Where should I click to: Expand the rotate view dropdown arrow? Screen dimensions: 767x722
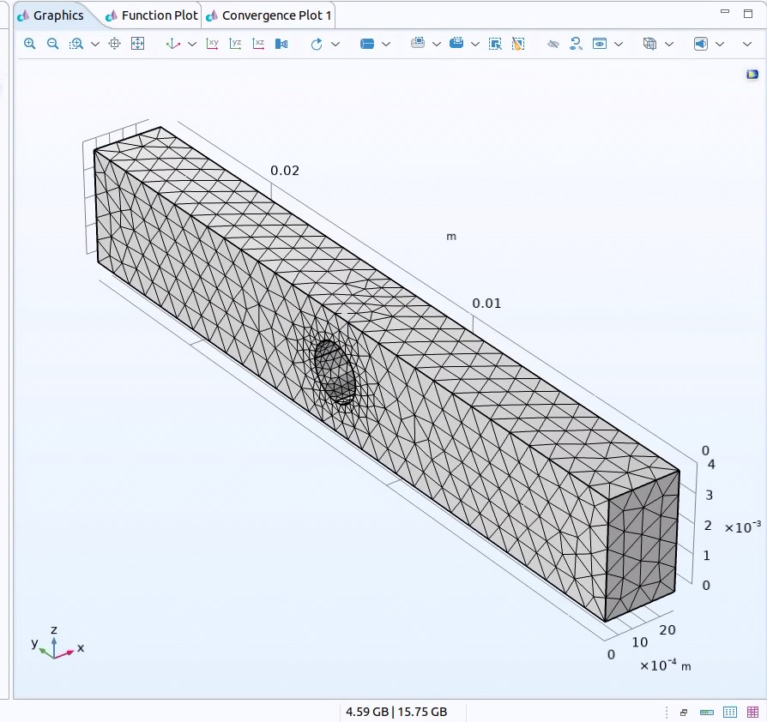tap(335, 44)
